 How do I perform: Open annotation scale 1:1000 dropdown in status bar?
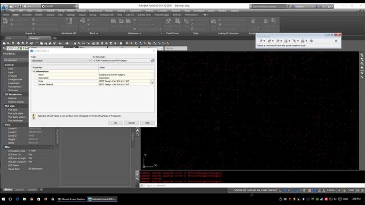coord(331,190)
